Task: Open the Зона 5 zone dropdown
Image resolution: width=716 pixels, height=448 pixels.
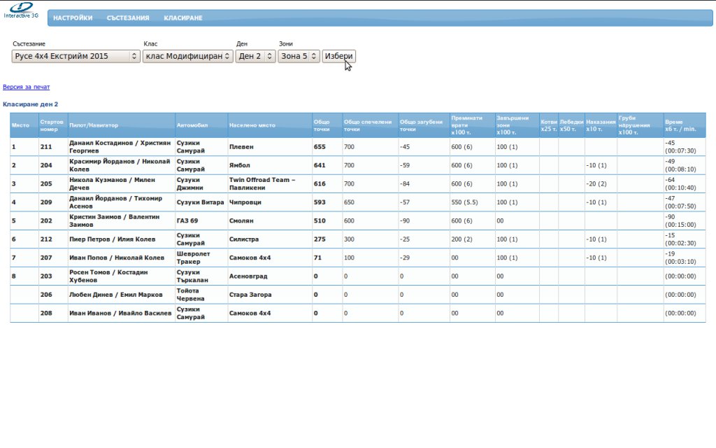Action: click(299, 56)
